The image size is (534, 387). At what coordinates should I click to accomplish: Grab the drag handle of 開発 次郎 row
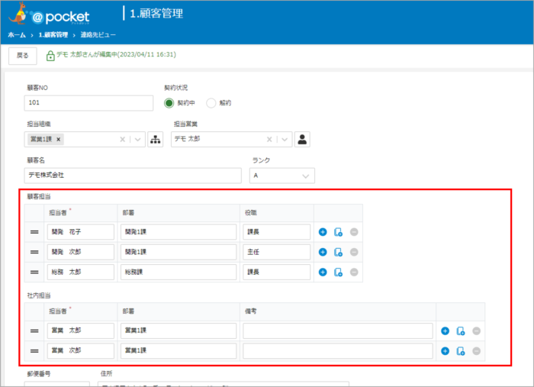pyautogui.click(x=34, y=252)
